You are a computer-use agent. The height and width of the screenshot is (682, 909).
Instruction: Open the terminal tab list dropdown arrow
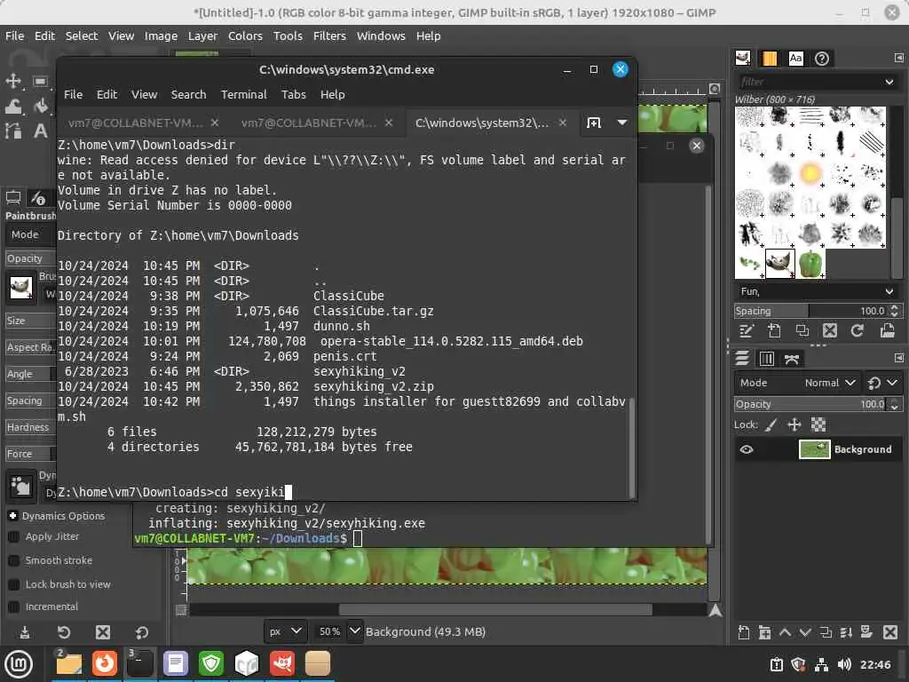tap(622, 123)
